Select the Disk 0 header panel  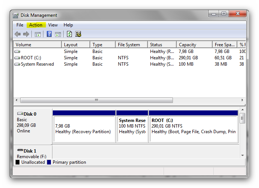tap(33, 126)
